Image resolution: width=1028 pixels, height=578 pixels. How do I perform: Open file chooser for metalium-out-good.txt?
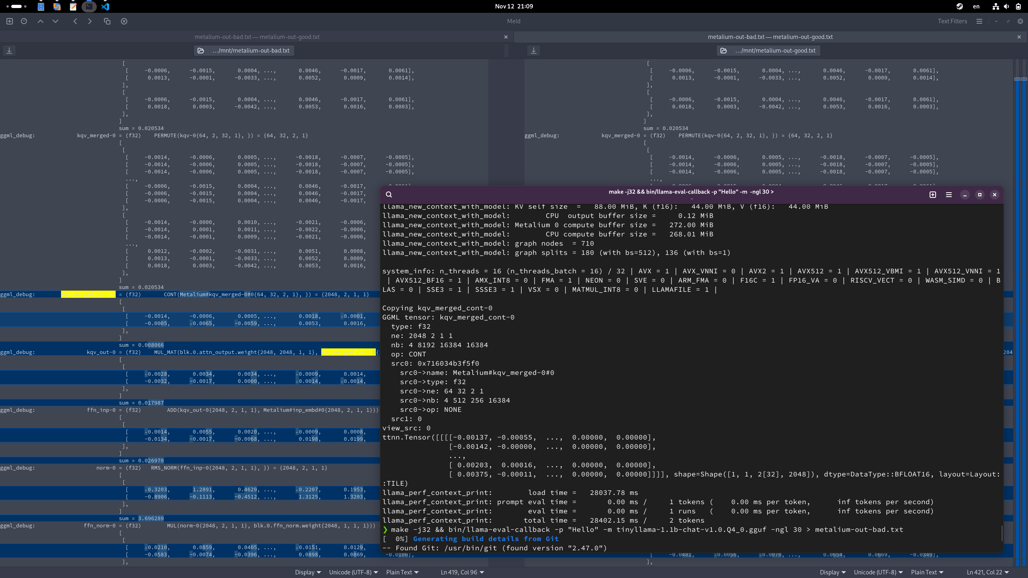pyautogui.click(x=769, y=51)
